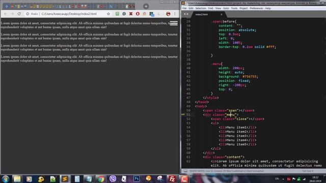Image resolution: width=326 pixels, height=183 pixels.
Task: Click '.span:before{' selector on line 29
Action: click(224, 21)
